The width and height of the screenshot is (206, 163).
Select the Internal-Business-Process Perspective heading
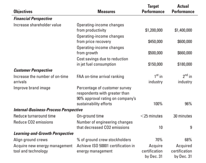[x=48, y=110]
